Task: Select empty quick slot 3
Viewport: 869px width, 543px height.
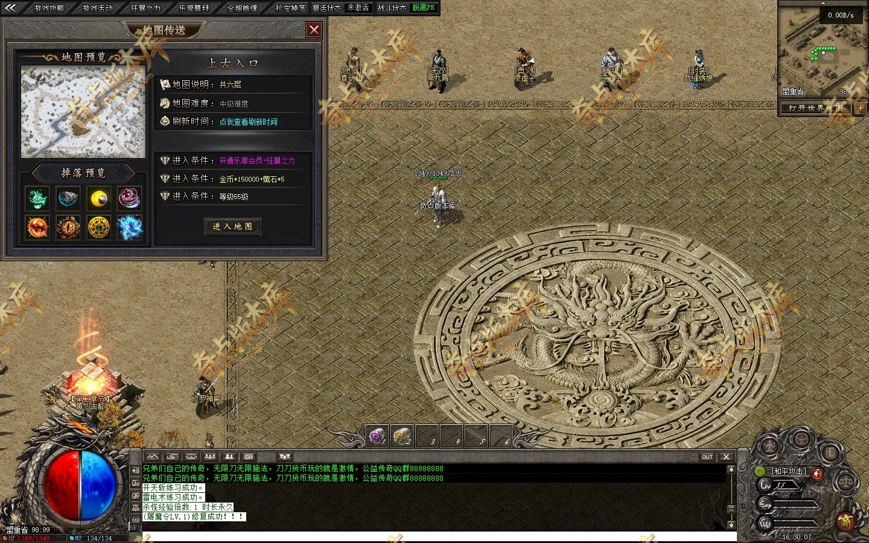Action: click(x=427, y=436)
